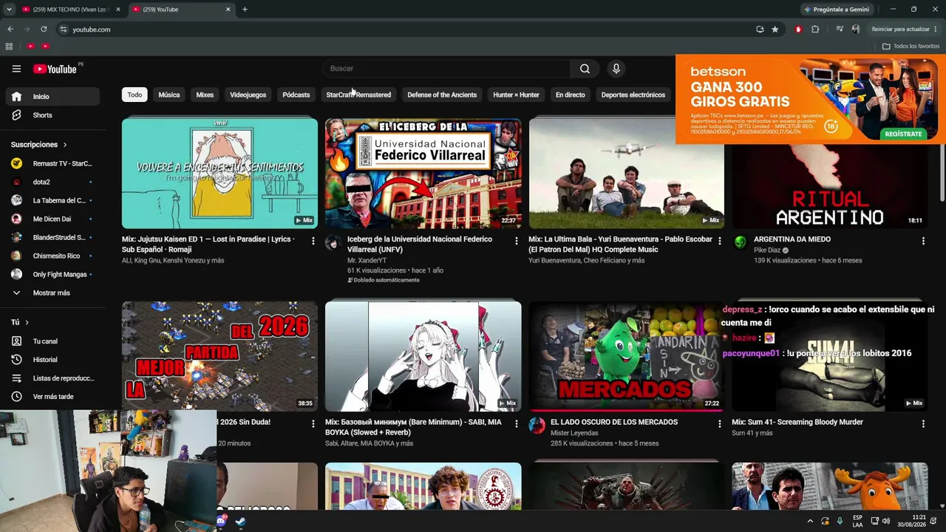Open the Remastr TV subscription

[52, 163]
